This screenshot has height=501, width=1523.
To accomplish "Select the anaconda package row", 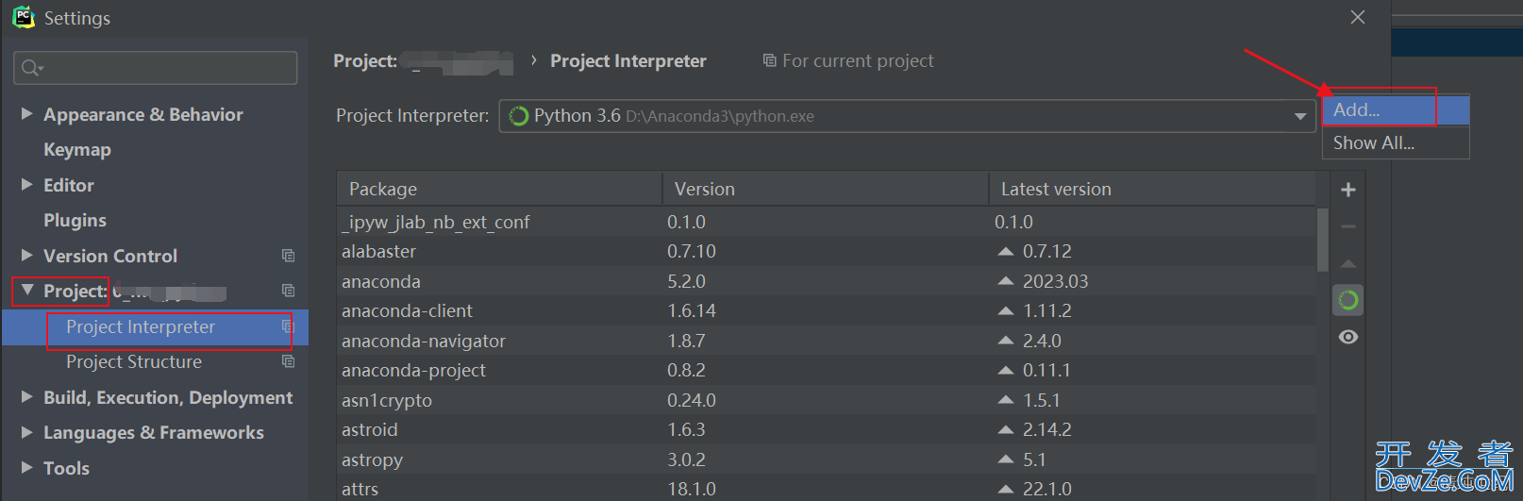I will 826,281.
